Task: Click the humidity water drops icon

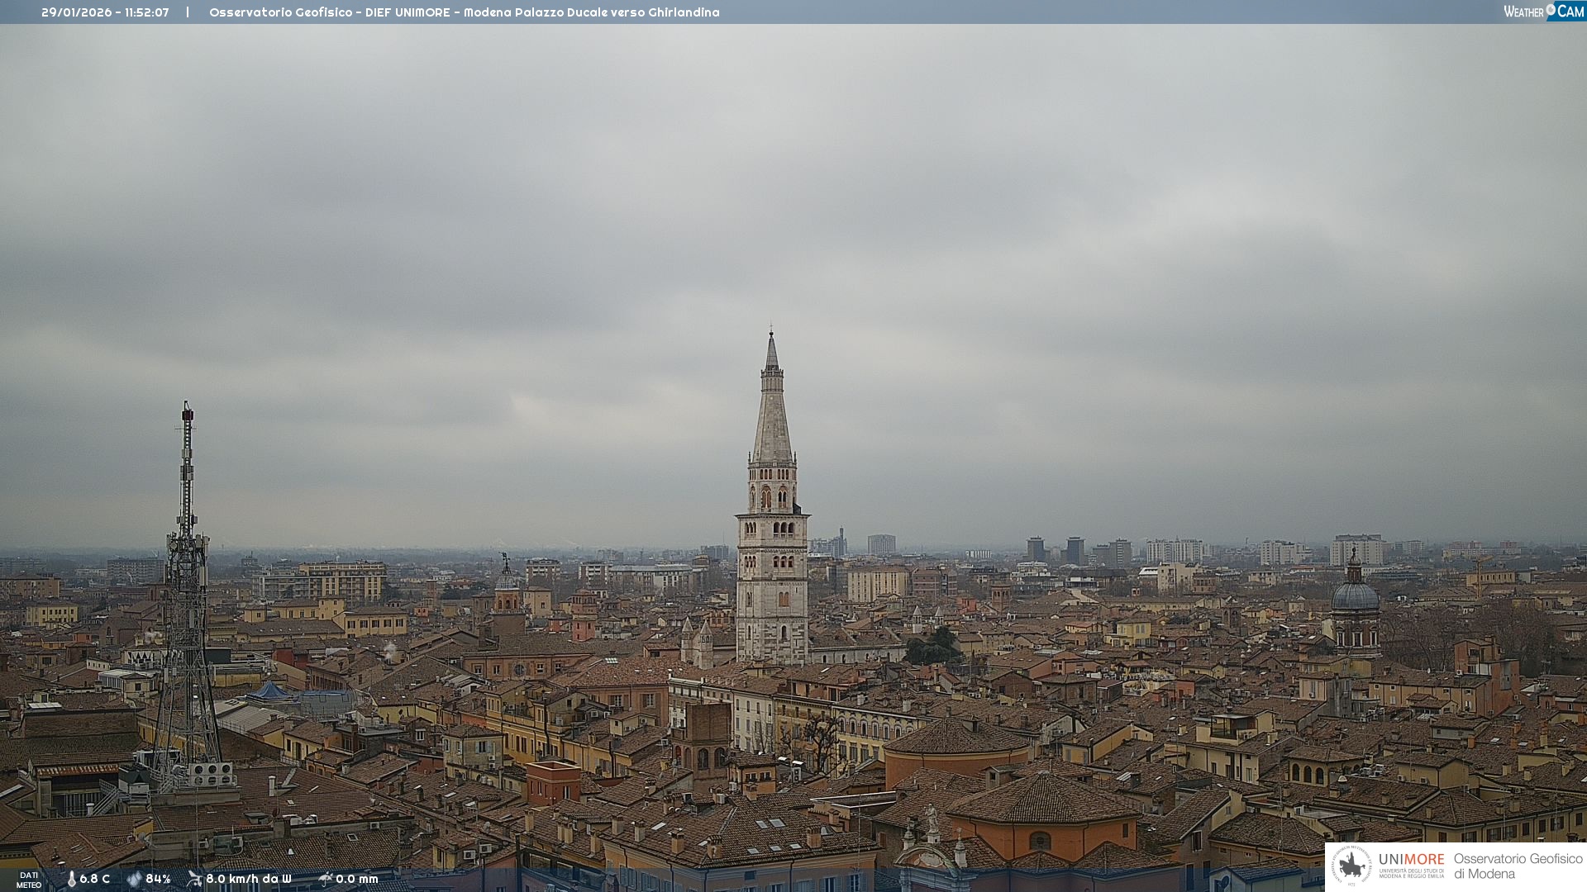Action: click(x=134, y=879)
